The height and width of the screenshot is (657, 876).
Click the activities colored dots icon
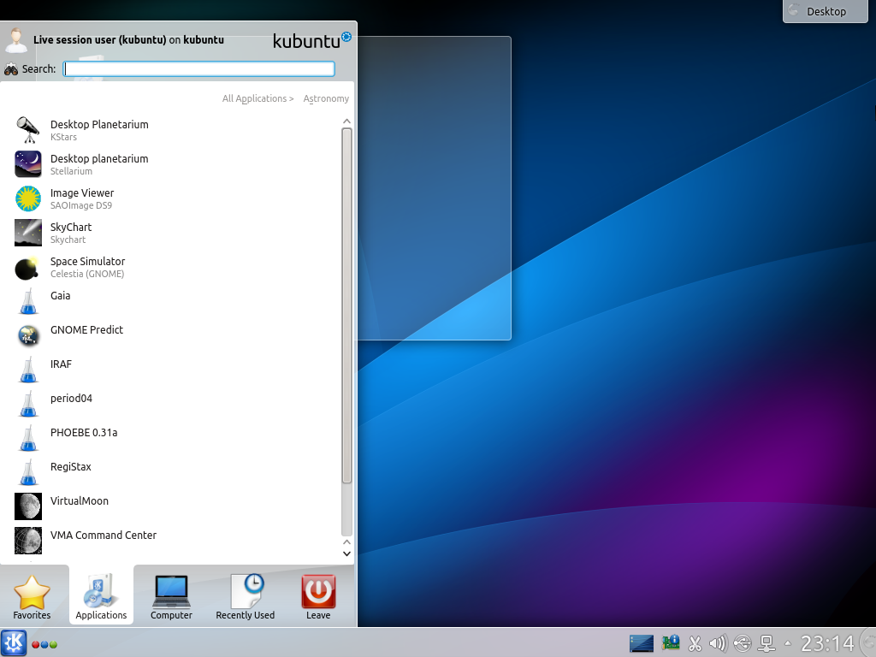(x=44, y=644)
